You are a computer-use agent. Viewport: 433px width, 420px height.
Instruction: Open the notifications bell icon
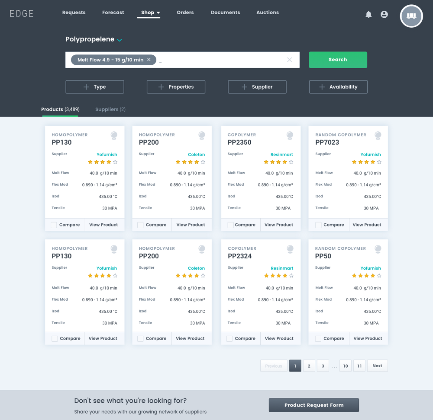tap(368, 15)
